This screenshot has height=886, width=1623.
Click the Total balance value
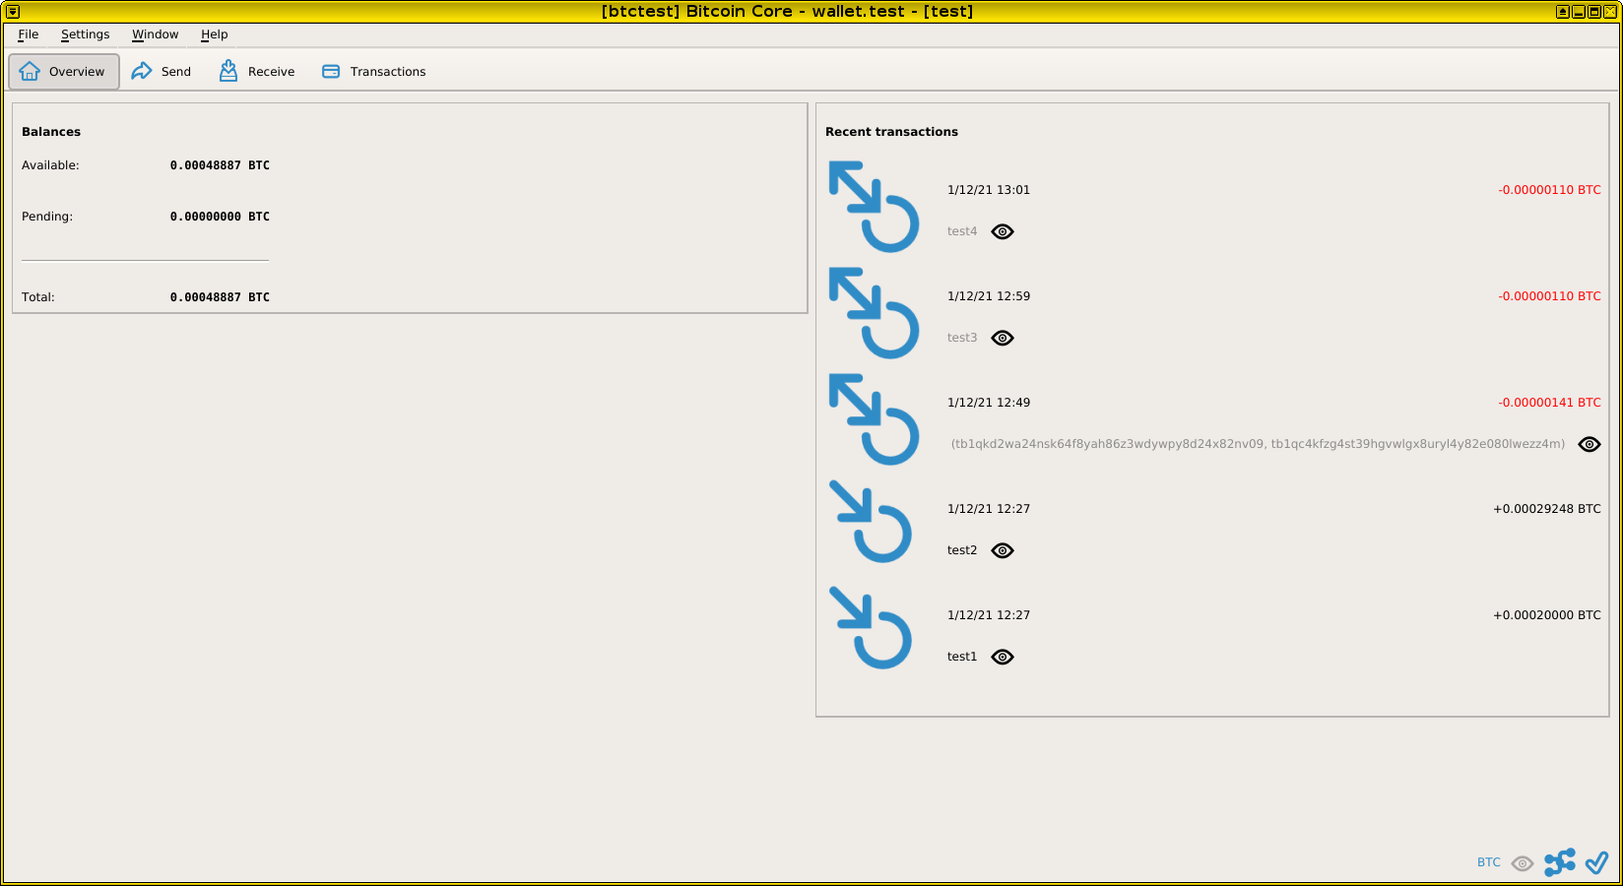click(220, 297)
